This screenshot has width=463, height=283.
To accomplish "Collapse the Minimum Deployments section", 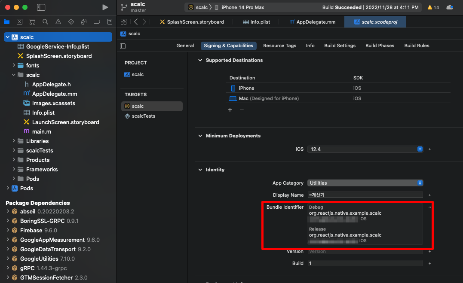I will (x=200, y=136).
